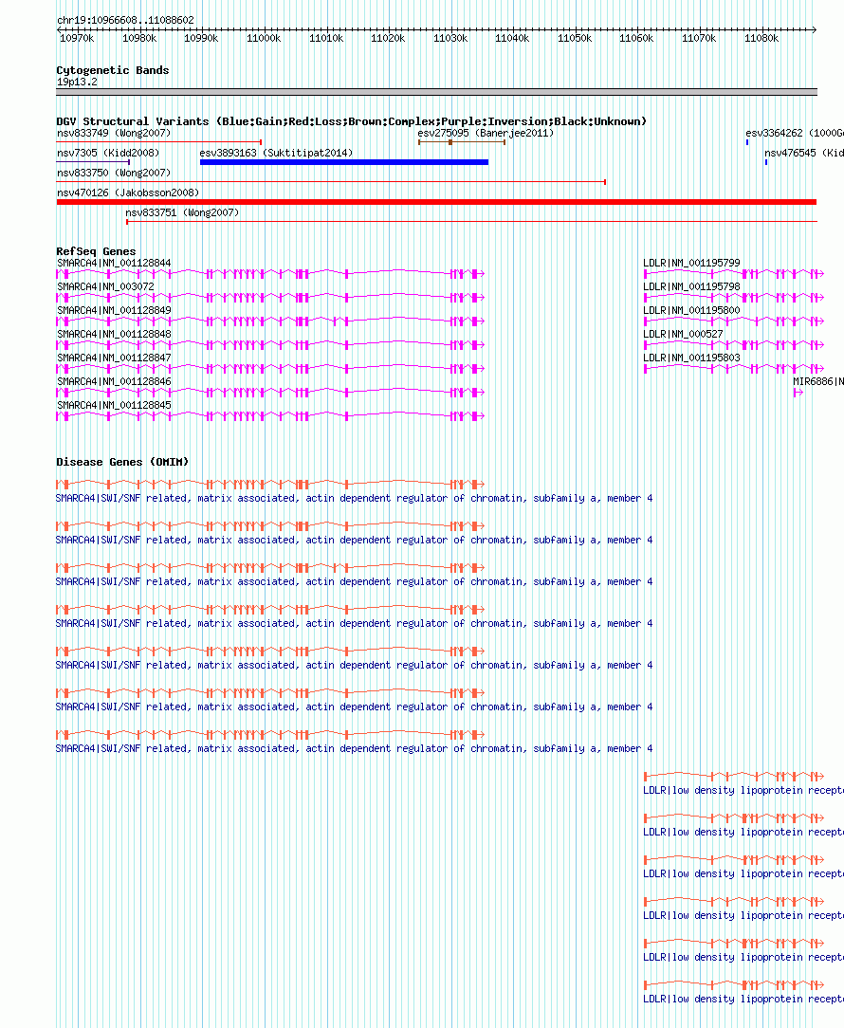Viewport: 844px width, 1028px height.
Task: Click magenta gene model under SMARCA4|NM_001128844
Action: [x=270, y=274]
